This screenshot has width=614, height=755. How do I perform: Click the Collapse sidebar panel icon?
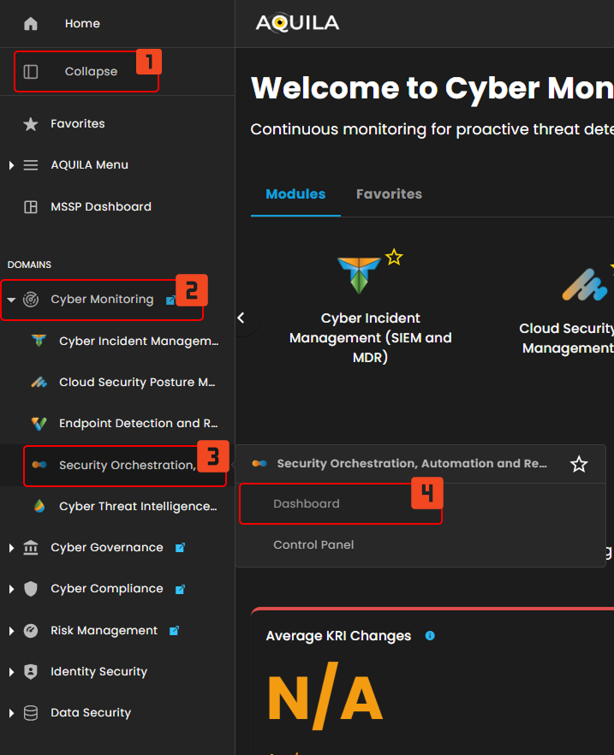(x=31, y=72)
